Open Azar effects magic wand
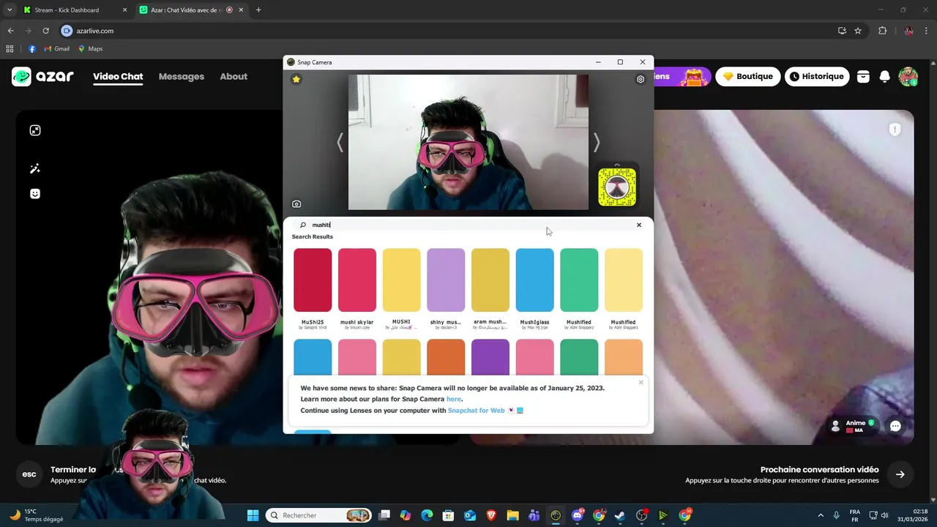Screen dimensions: 937x527 (35, 169)
